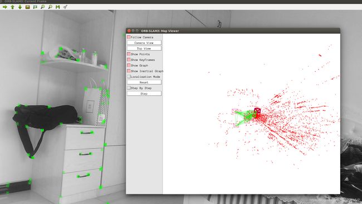Open properties with the brush icon

coord(65,7)
